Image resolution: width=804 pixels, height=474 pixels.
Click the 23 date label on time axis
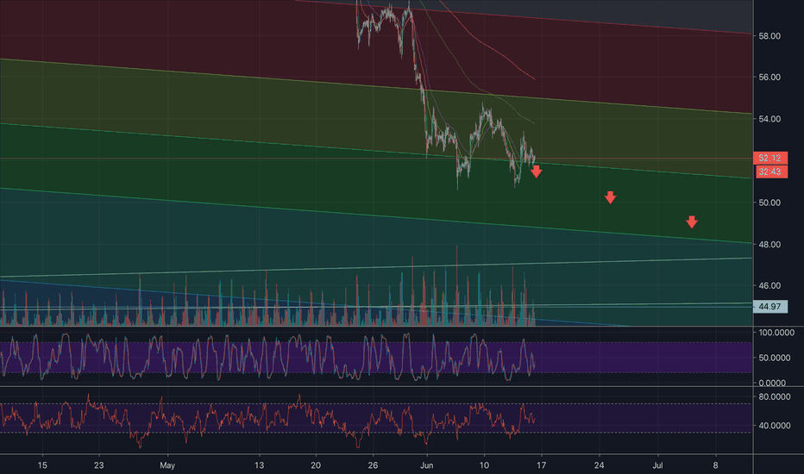coord(98,465)
